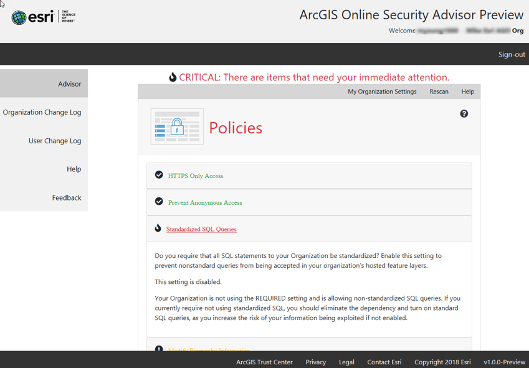Click the question mark help icon in Policies

pyautogui.click(x=464, y=113)
